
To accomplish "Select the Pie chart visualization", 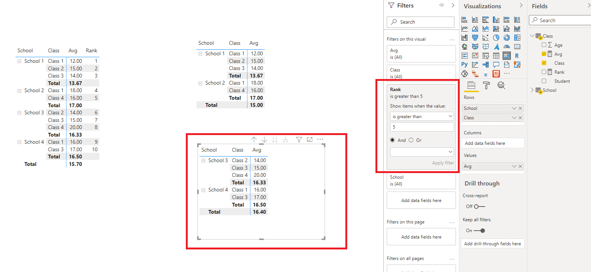I will [x=496, y=38].
